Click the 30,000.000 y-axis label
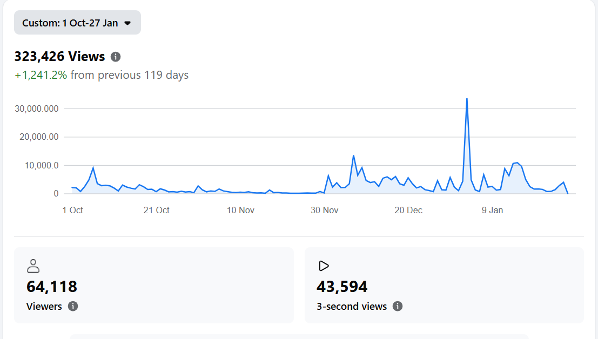 [37, 109]
